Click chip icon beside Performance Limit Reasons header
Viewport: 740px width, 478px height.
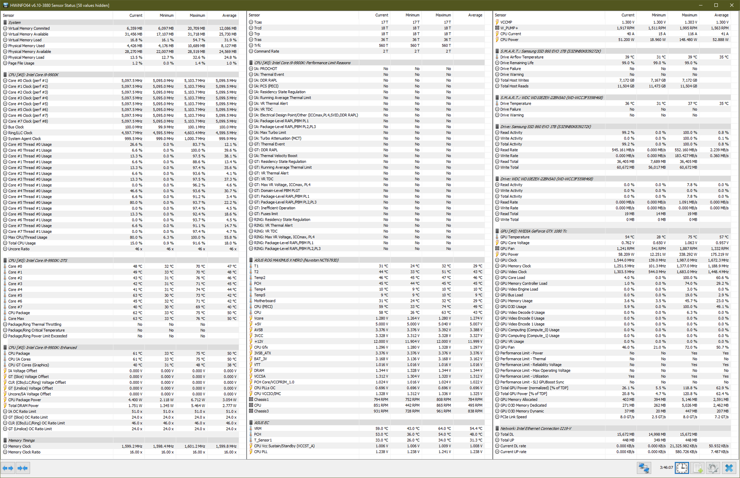[251, 63]
